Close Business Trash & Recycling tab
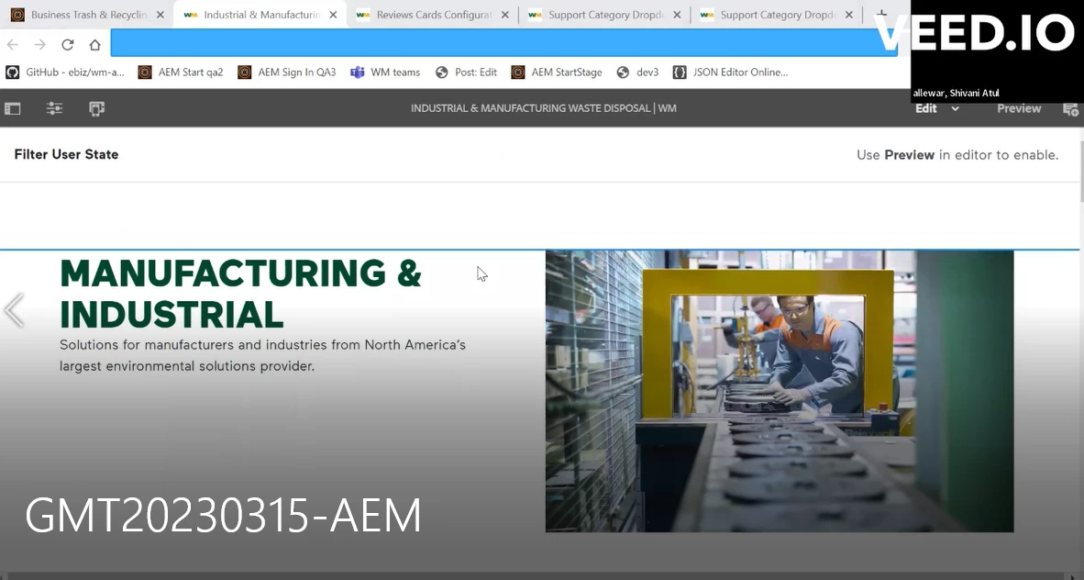The image size is (1084, 580). pos(160,15)
